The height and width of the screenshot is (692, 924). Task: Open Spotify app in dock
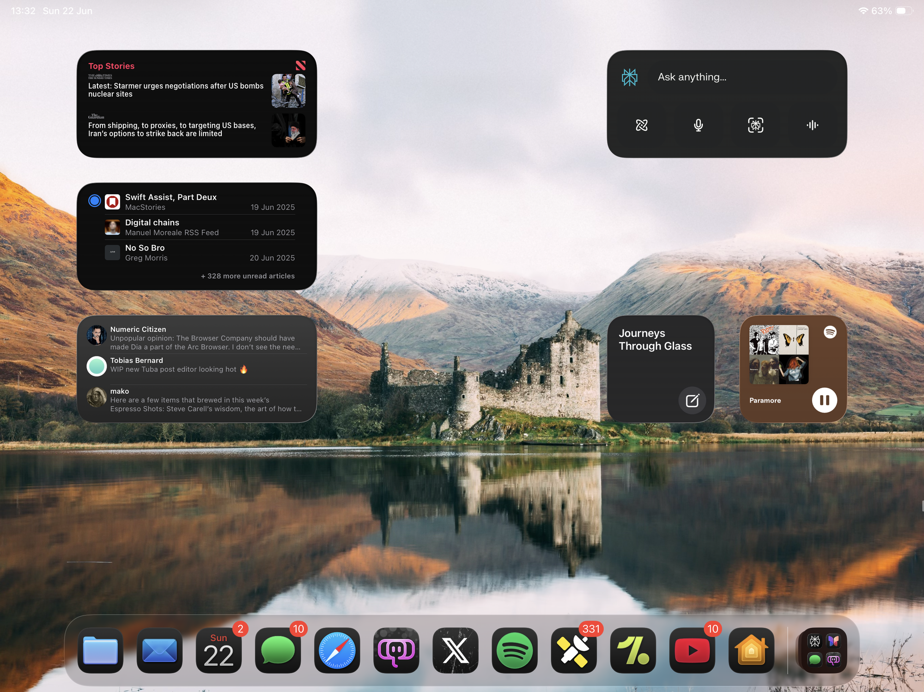[515, 650]
